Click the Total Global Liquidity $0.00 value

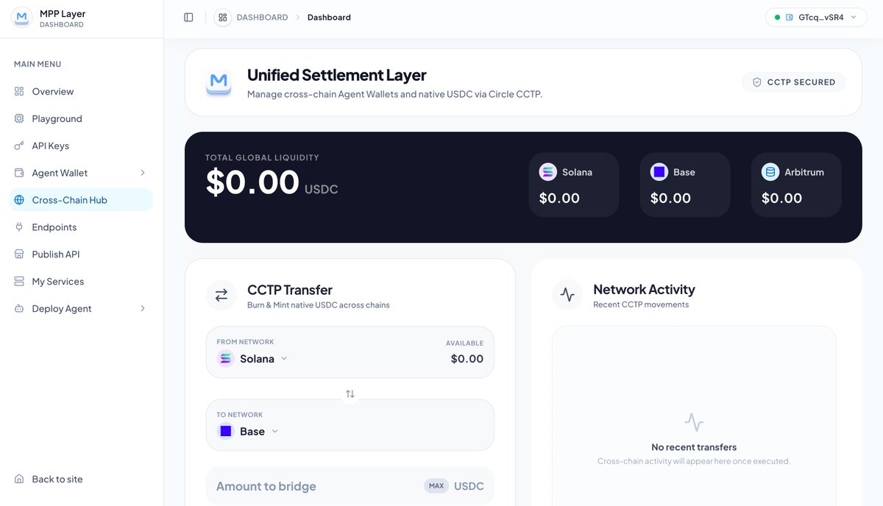pos(252,182)
